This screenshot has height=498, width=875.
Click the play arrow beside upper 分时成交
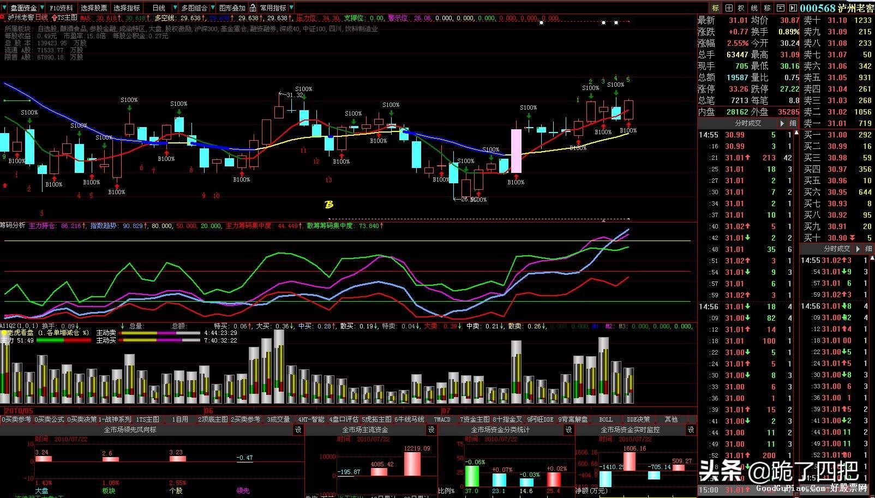point(782,124)
